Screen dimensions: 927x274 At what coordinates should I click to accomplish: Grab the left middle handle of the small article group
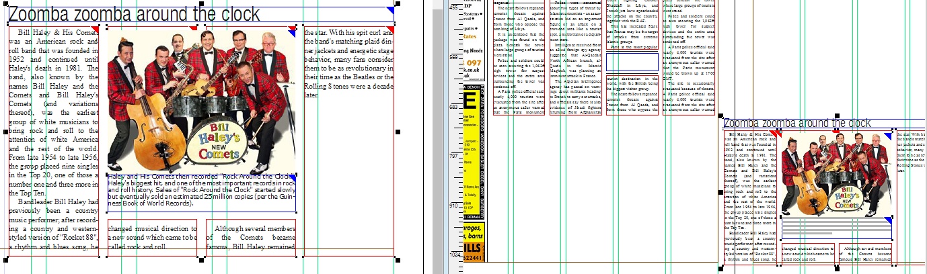pyautogui.click(x=721, y=192)
